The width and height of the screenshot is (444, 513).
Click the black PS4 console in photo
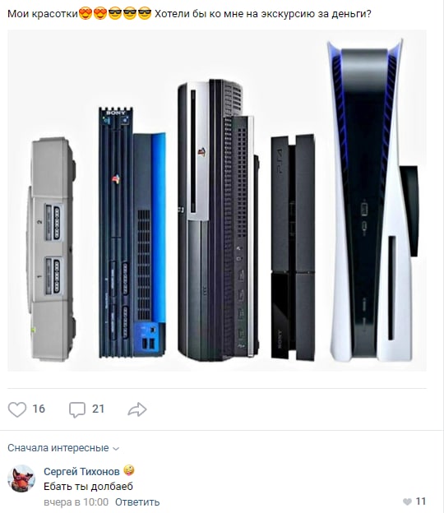(293, 247)
